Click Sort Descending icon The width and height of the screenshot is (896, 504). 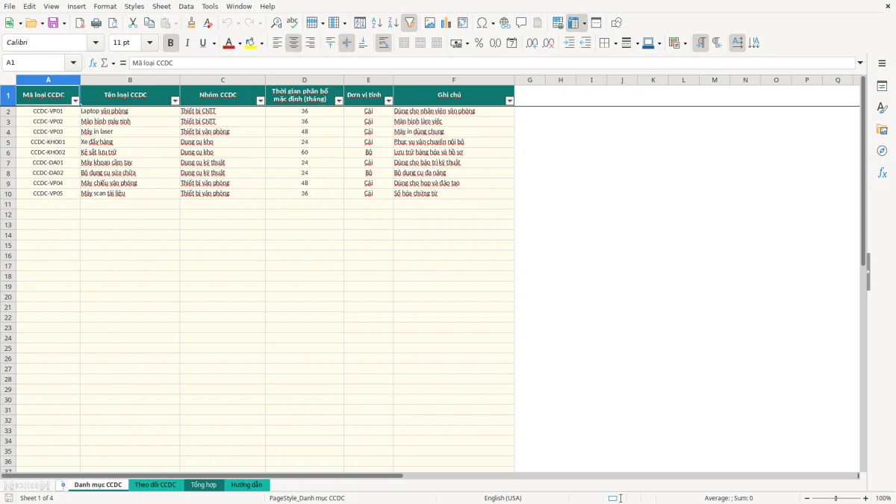(393, 23)
